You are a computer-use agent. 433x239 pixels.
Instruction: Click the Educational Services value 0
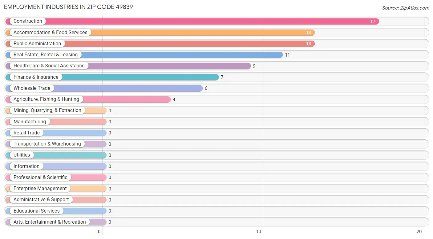tap(110, 211)
